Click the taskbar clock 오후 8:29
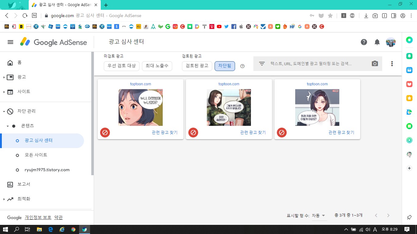 (x=390, y=229)
